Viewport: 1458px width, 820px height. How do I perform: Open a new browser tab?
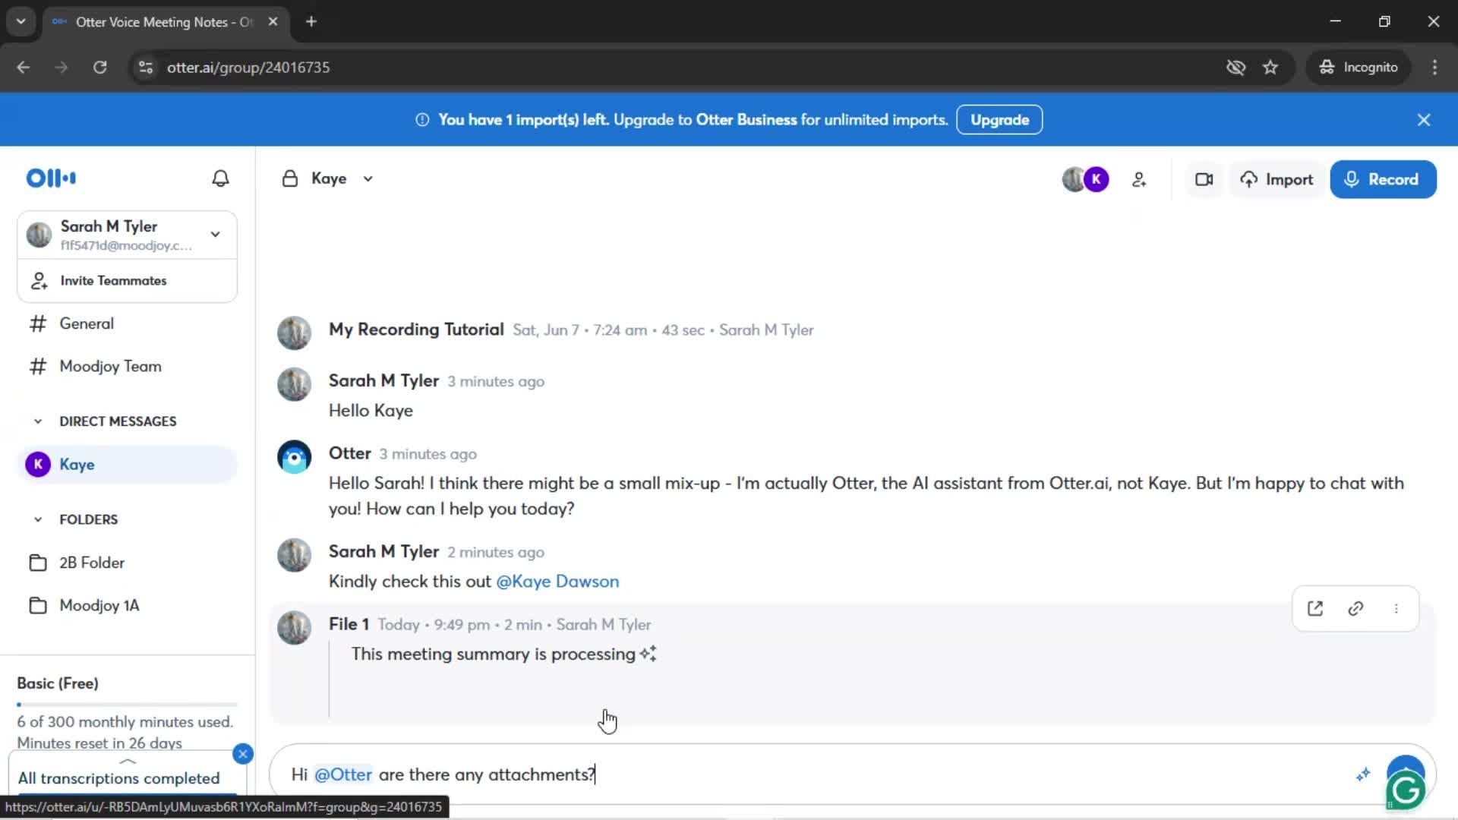tap(311, 22)
